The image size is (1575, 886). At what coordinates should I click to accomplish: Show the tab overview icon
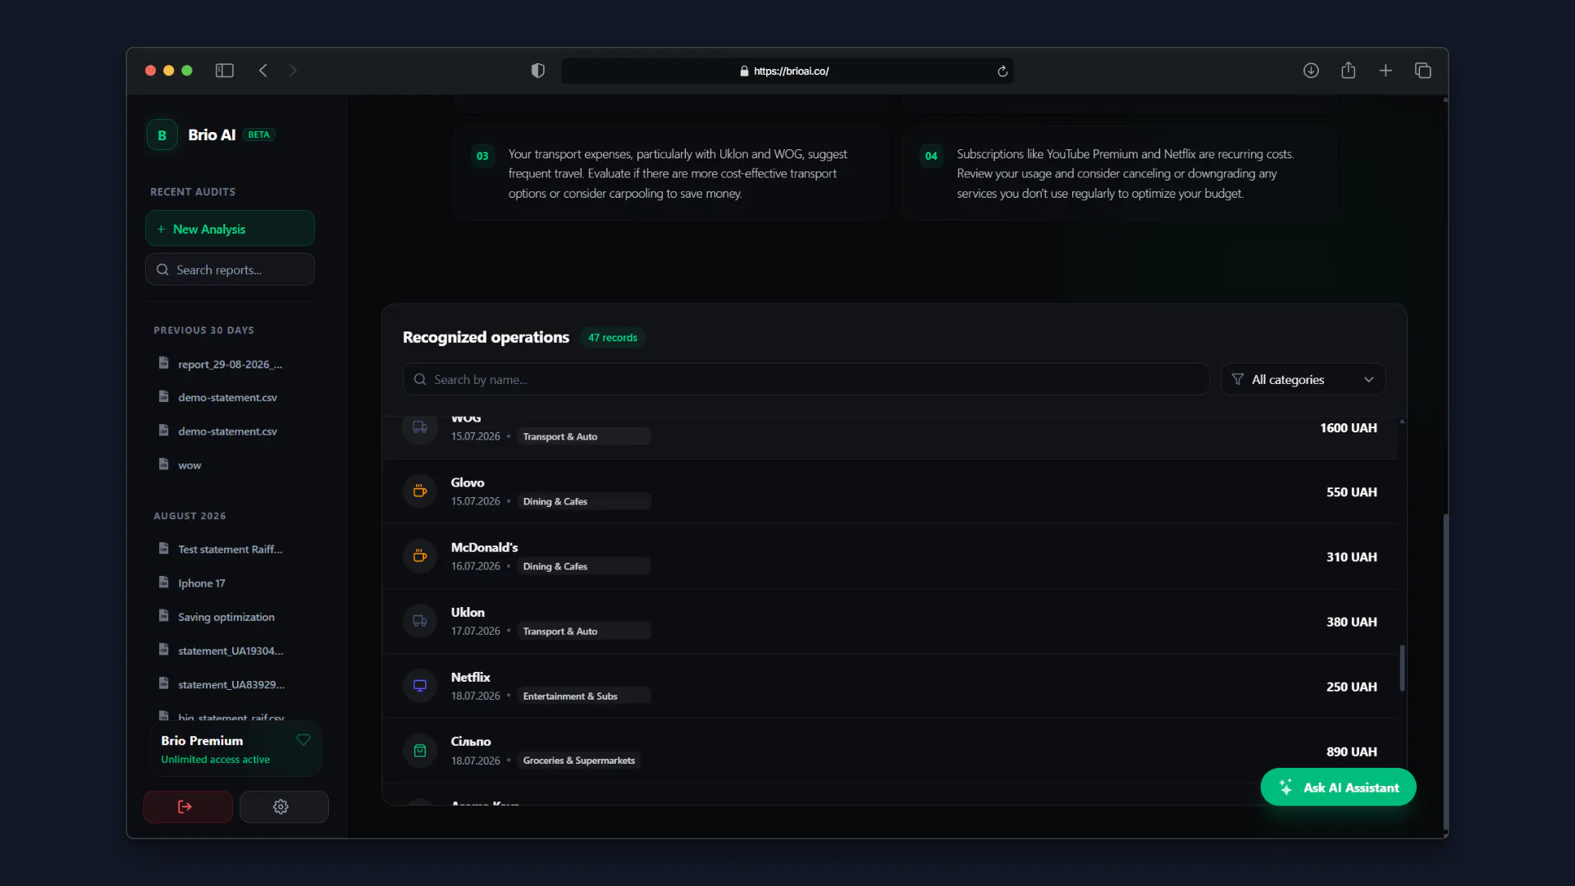tap(1423, 71)
